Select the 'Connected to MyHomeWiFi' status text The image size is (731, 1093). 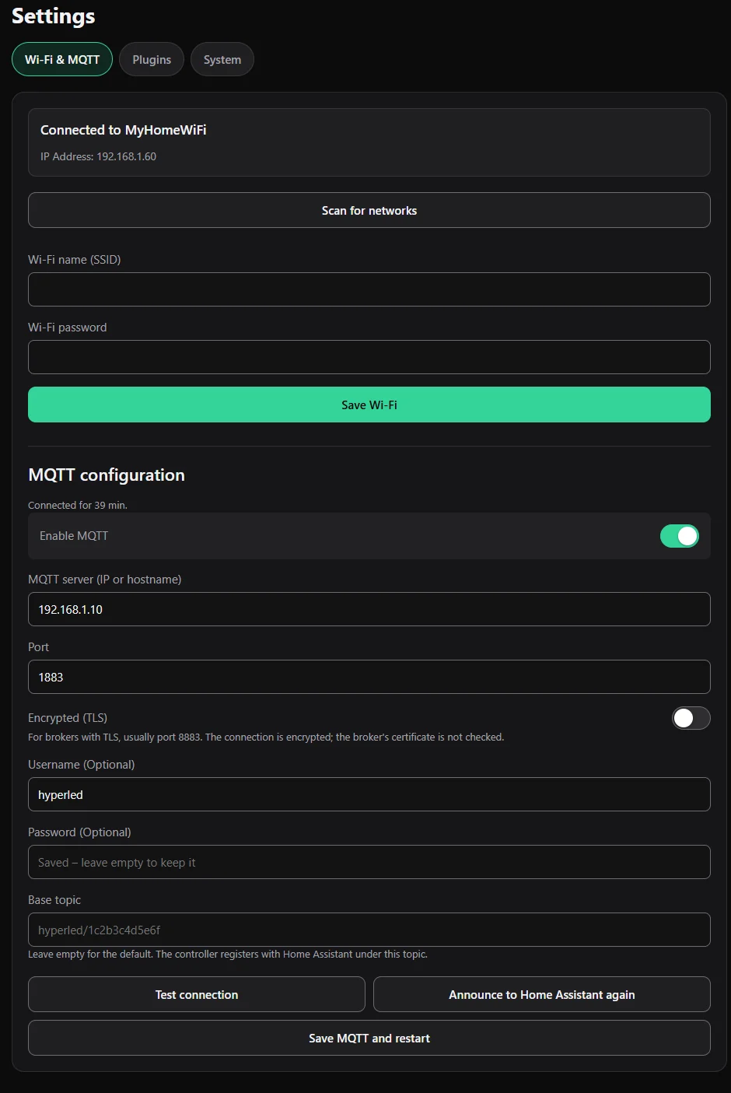[124, 130]
